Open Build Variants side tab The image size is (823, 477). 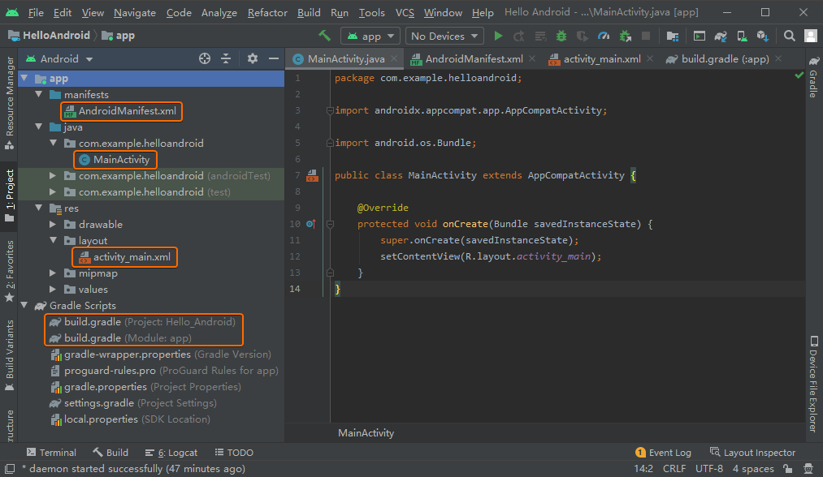pyautogui.click(x=10, y=355)
